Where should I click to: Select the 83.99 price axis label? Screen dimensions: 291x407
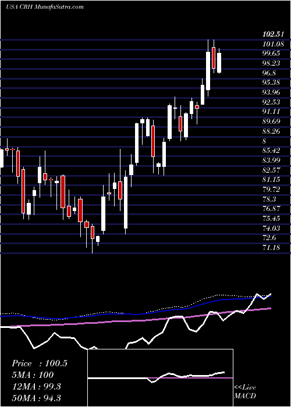272,160
